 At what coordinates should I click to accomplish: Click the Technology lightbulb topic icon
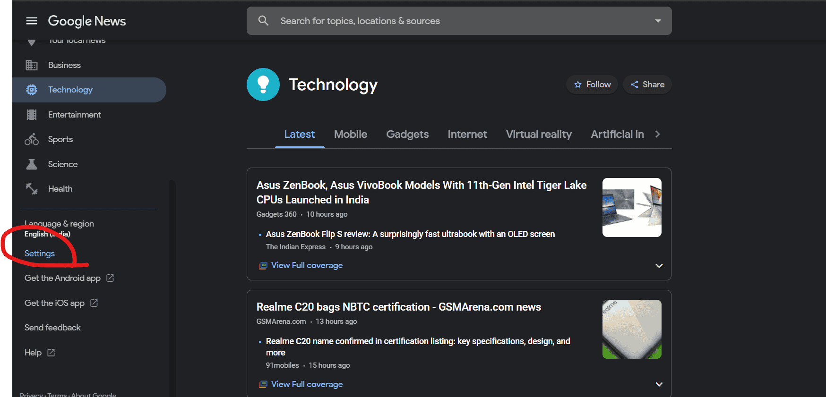point(263,84)
